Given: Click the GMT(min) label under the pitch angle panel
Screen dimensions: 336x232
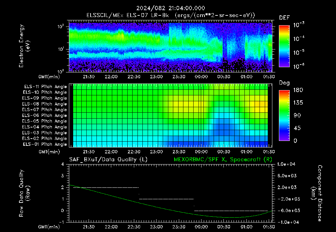Looking at the screenshot, I should [49, 152].
